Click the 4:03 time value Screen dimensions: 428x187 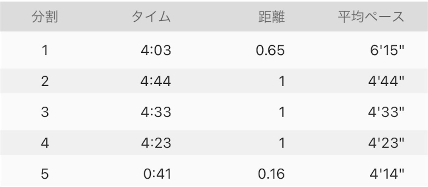tap(156, 51)
